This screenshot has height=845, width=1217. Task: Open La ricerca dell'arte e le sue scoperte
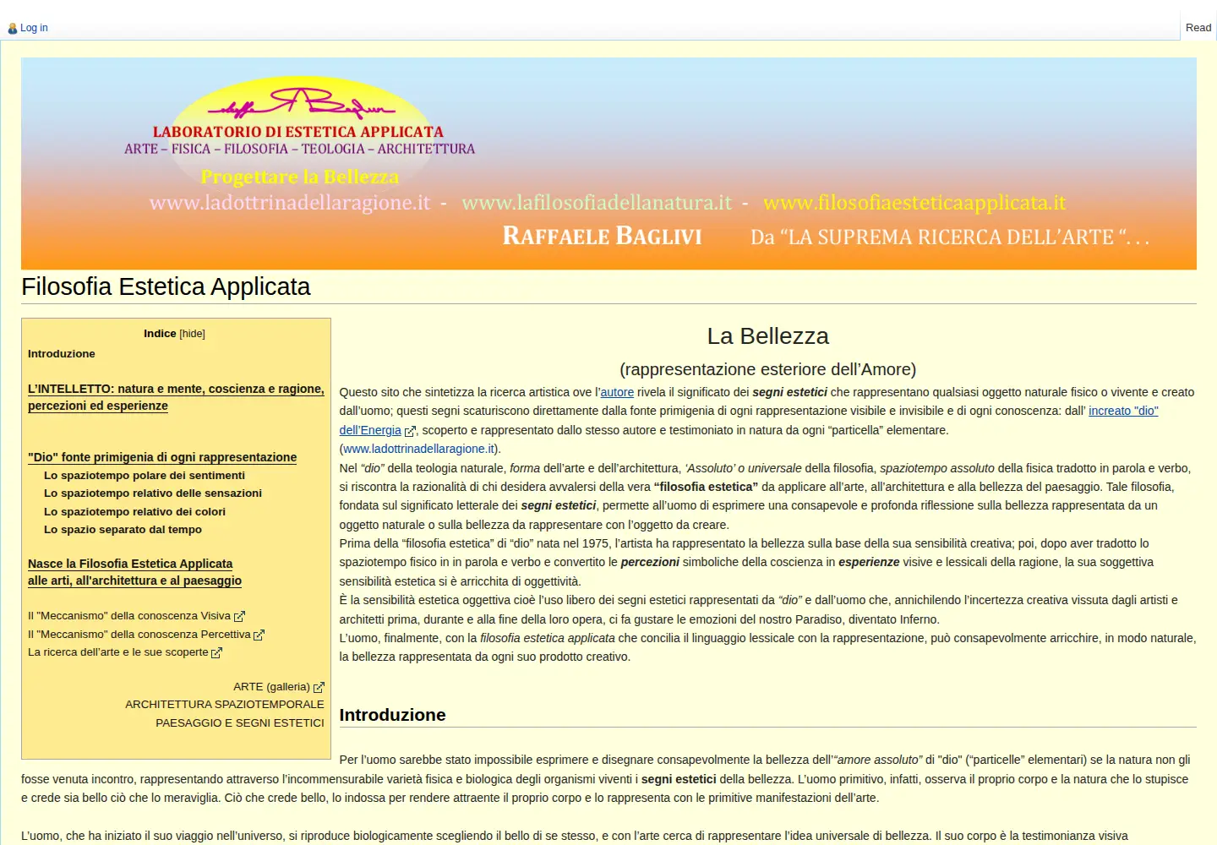pos(118,652)
